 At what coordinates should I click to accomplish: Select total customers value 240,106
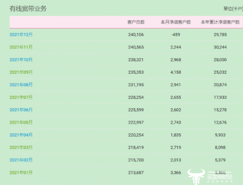coord(136,34)
